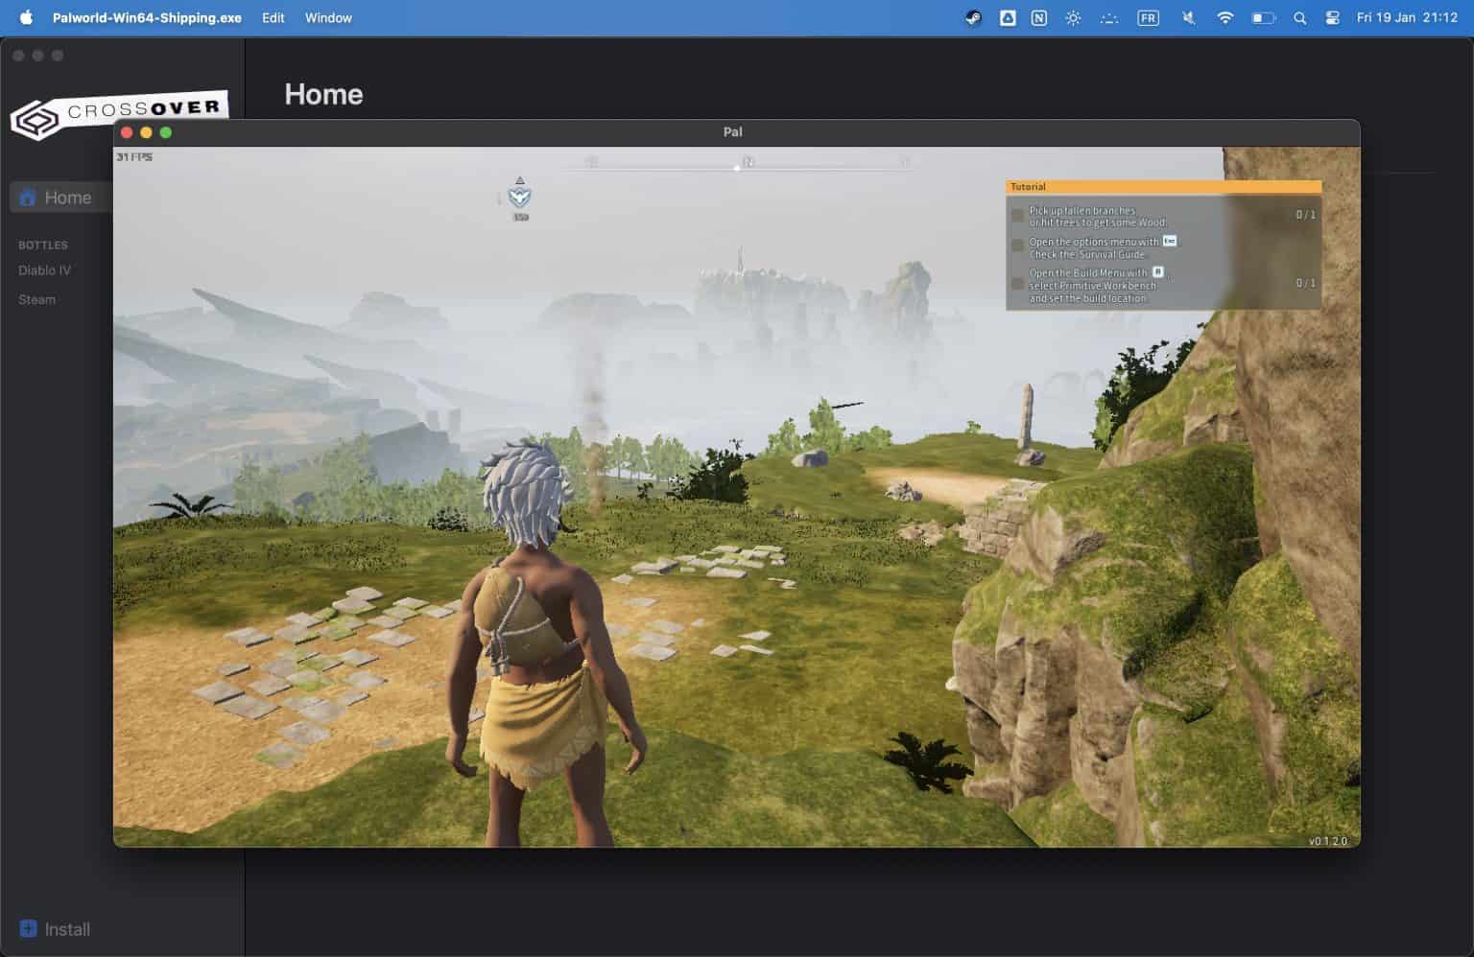Open Control Center from menu bar

click(x=1332, y=17)
